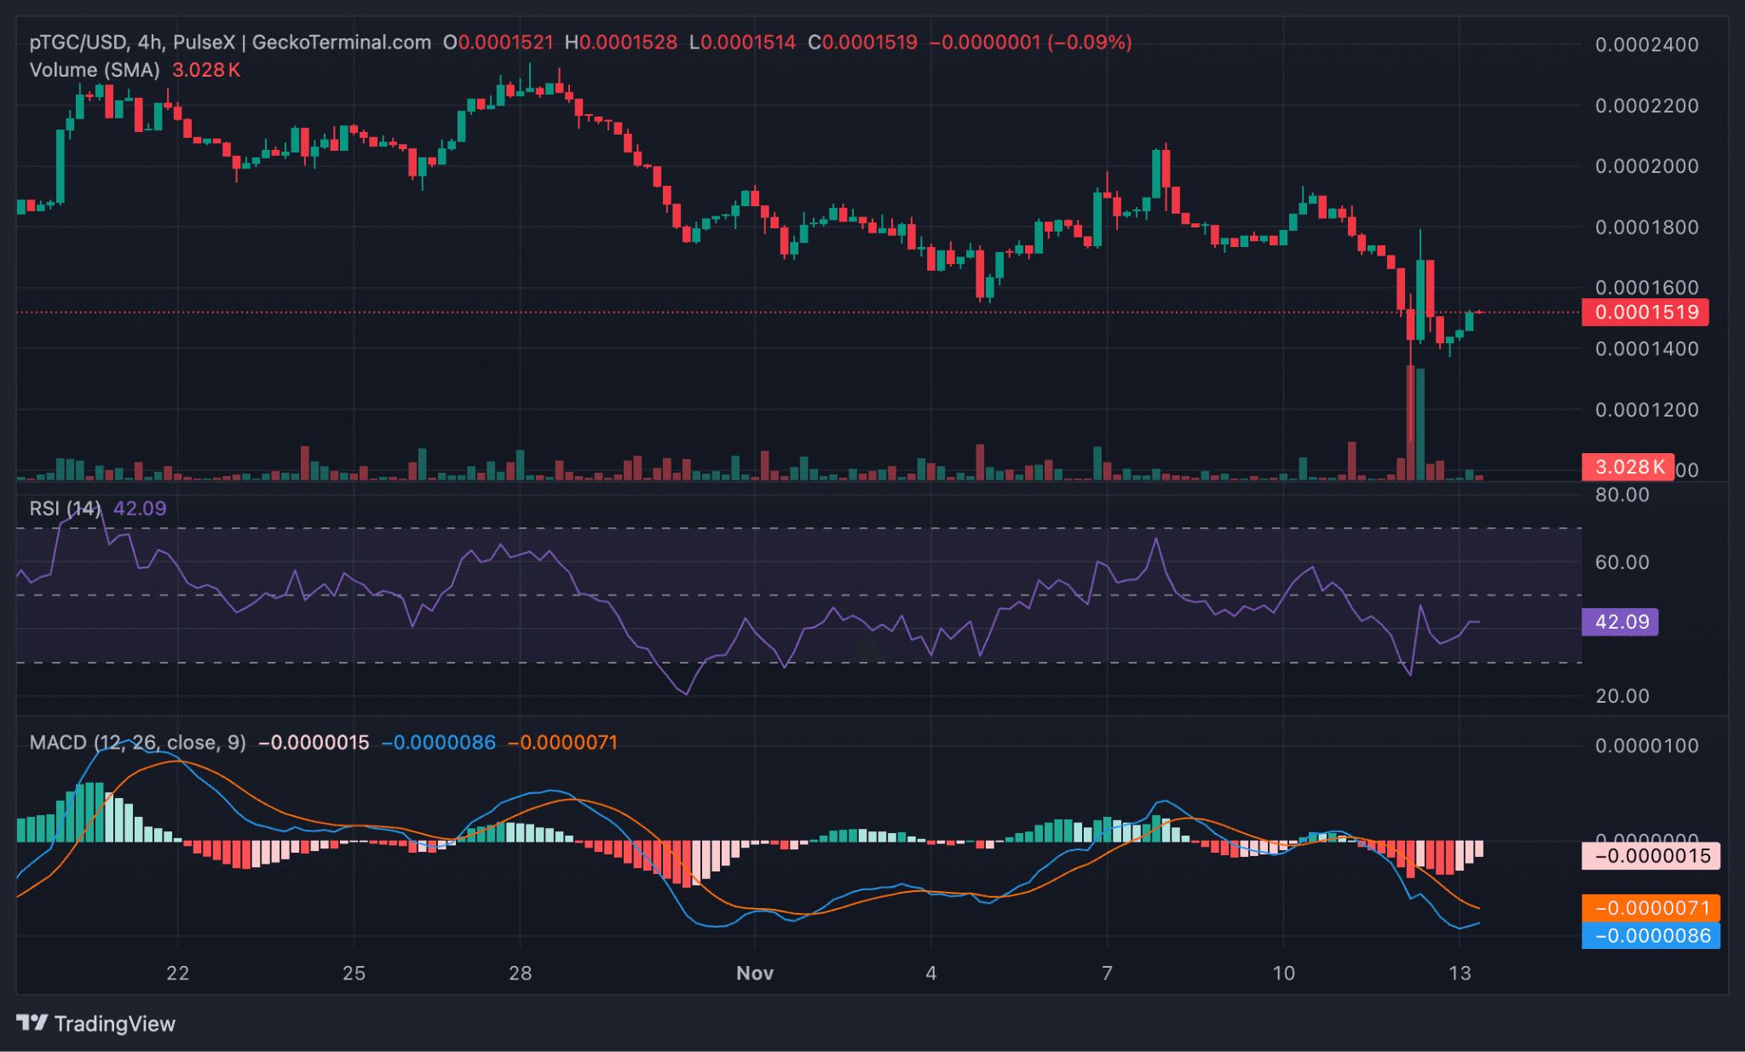This screenshot has height=1052, width=1745.
Task: Click the 13 date label on time axis
Action: pos(1460,974)
